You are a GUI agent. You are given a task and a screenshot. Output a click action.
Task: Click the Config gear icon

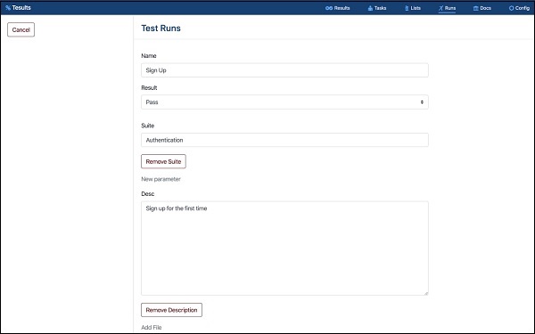(x=511, y=8)
